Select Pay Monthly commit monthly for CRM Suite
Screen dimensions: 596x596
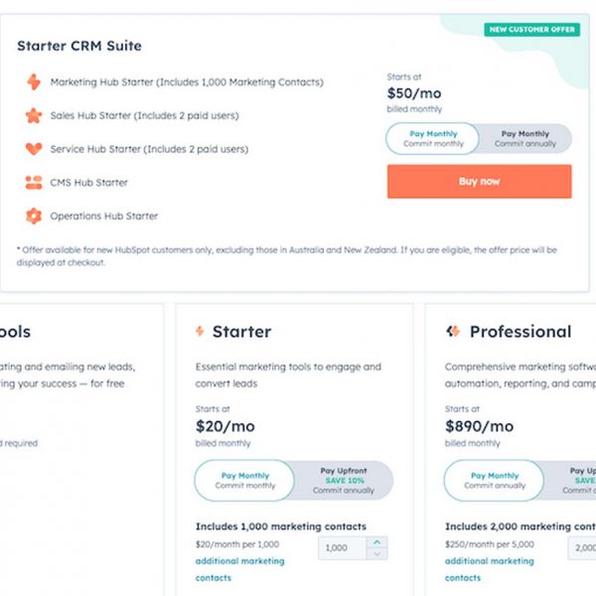tap(433, 138)
